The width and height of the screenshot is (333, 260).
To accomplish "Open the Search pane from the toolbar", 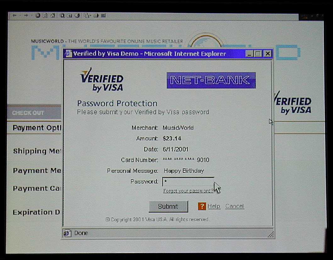I will (x=62, y=15).
